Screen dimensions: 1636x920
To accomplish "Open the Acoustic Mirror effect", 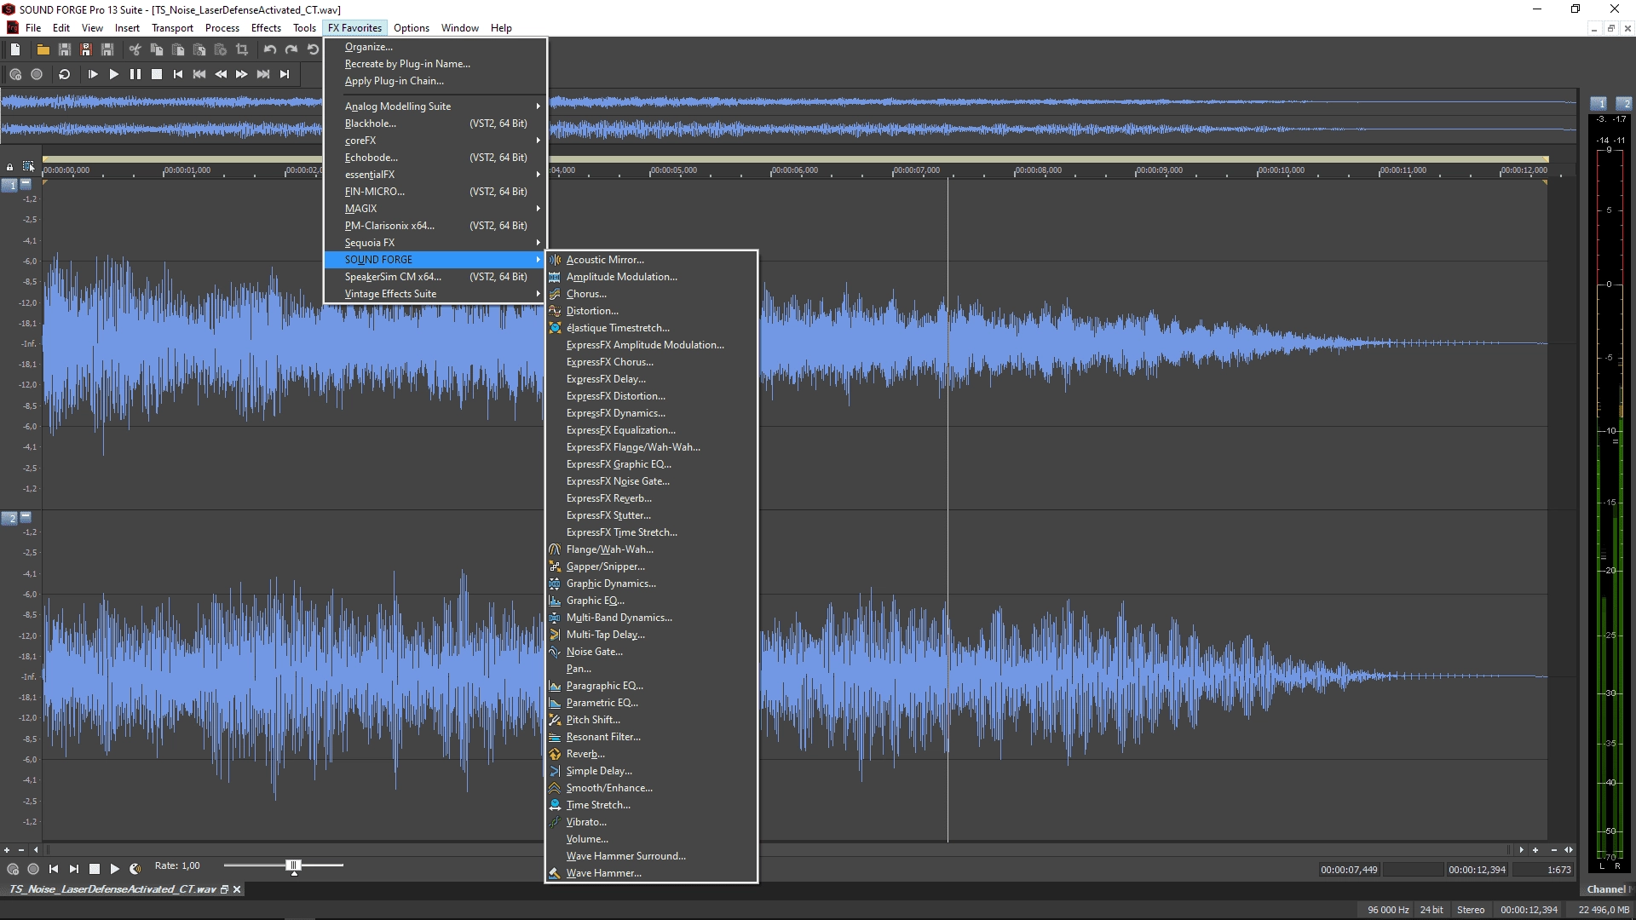I will coord(651,260).
